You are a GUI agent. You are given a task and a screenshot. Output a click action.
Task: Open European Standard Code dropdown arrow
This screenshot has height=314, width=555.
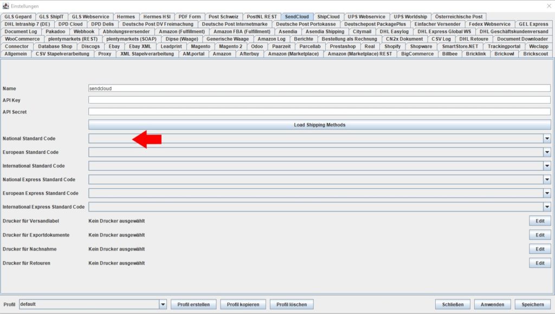(547, 152)
